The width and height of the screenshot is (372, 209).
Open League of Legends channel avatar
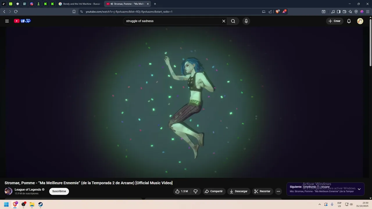tap(8, 191)
